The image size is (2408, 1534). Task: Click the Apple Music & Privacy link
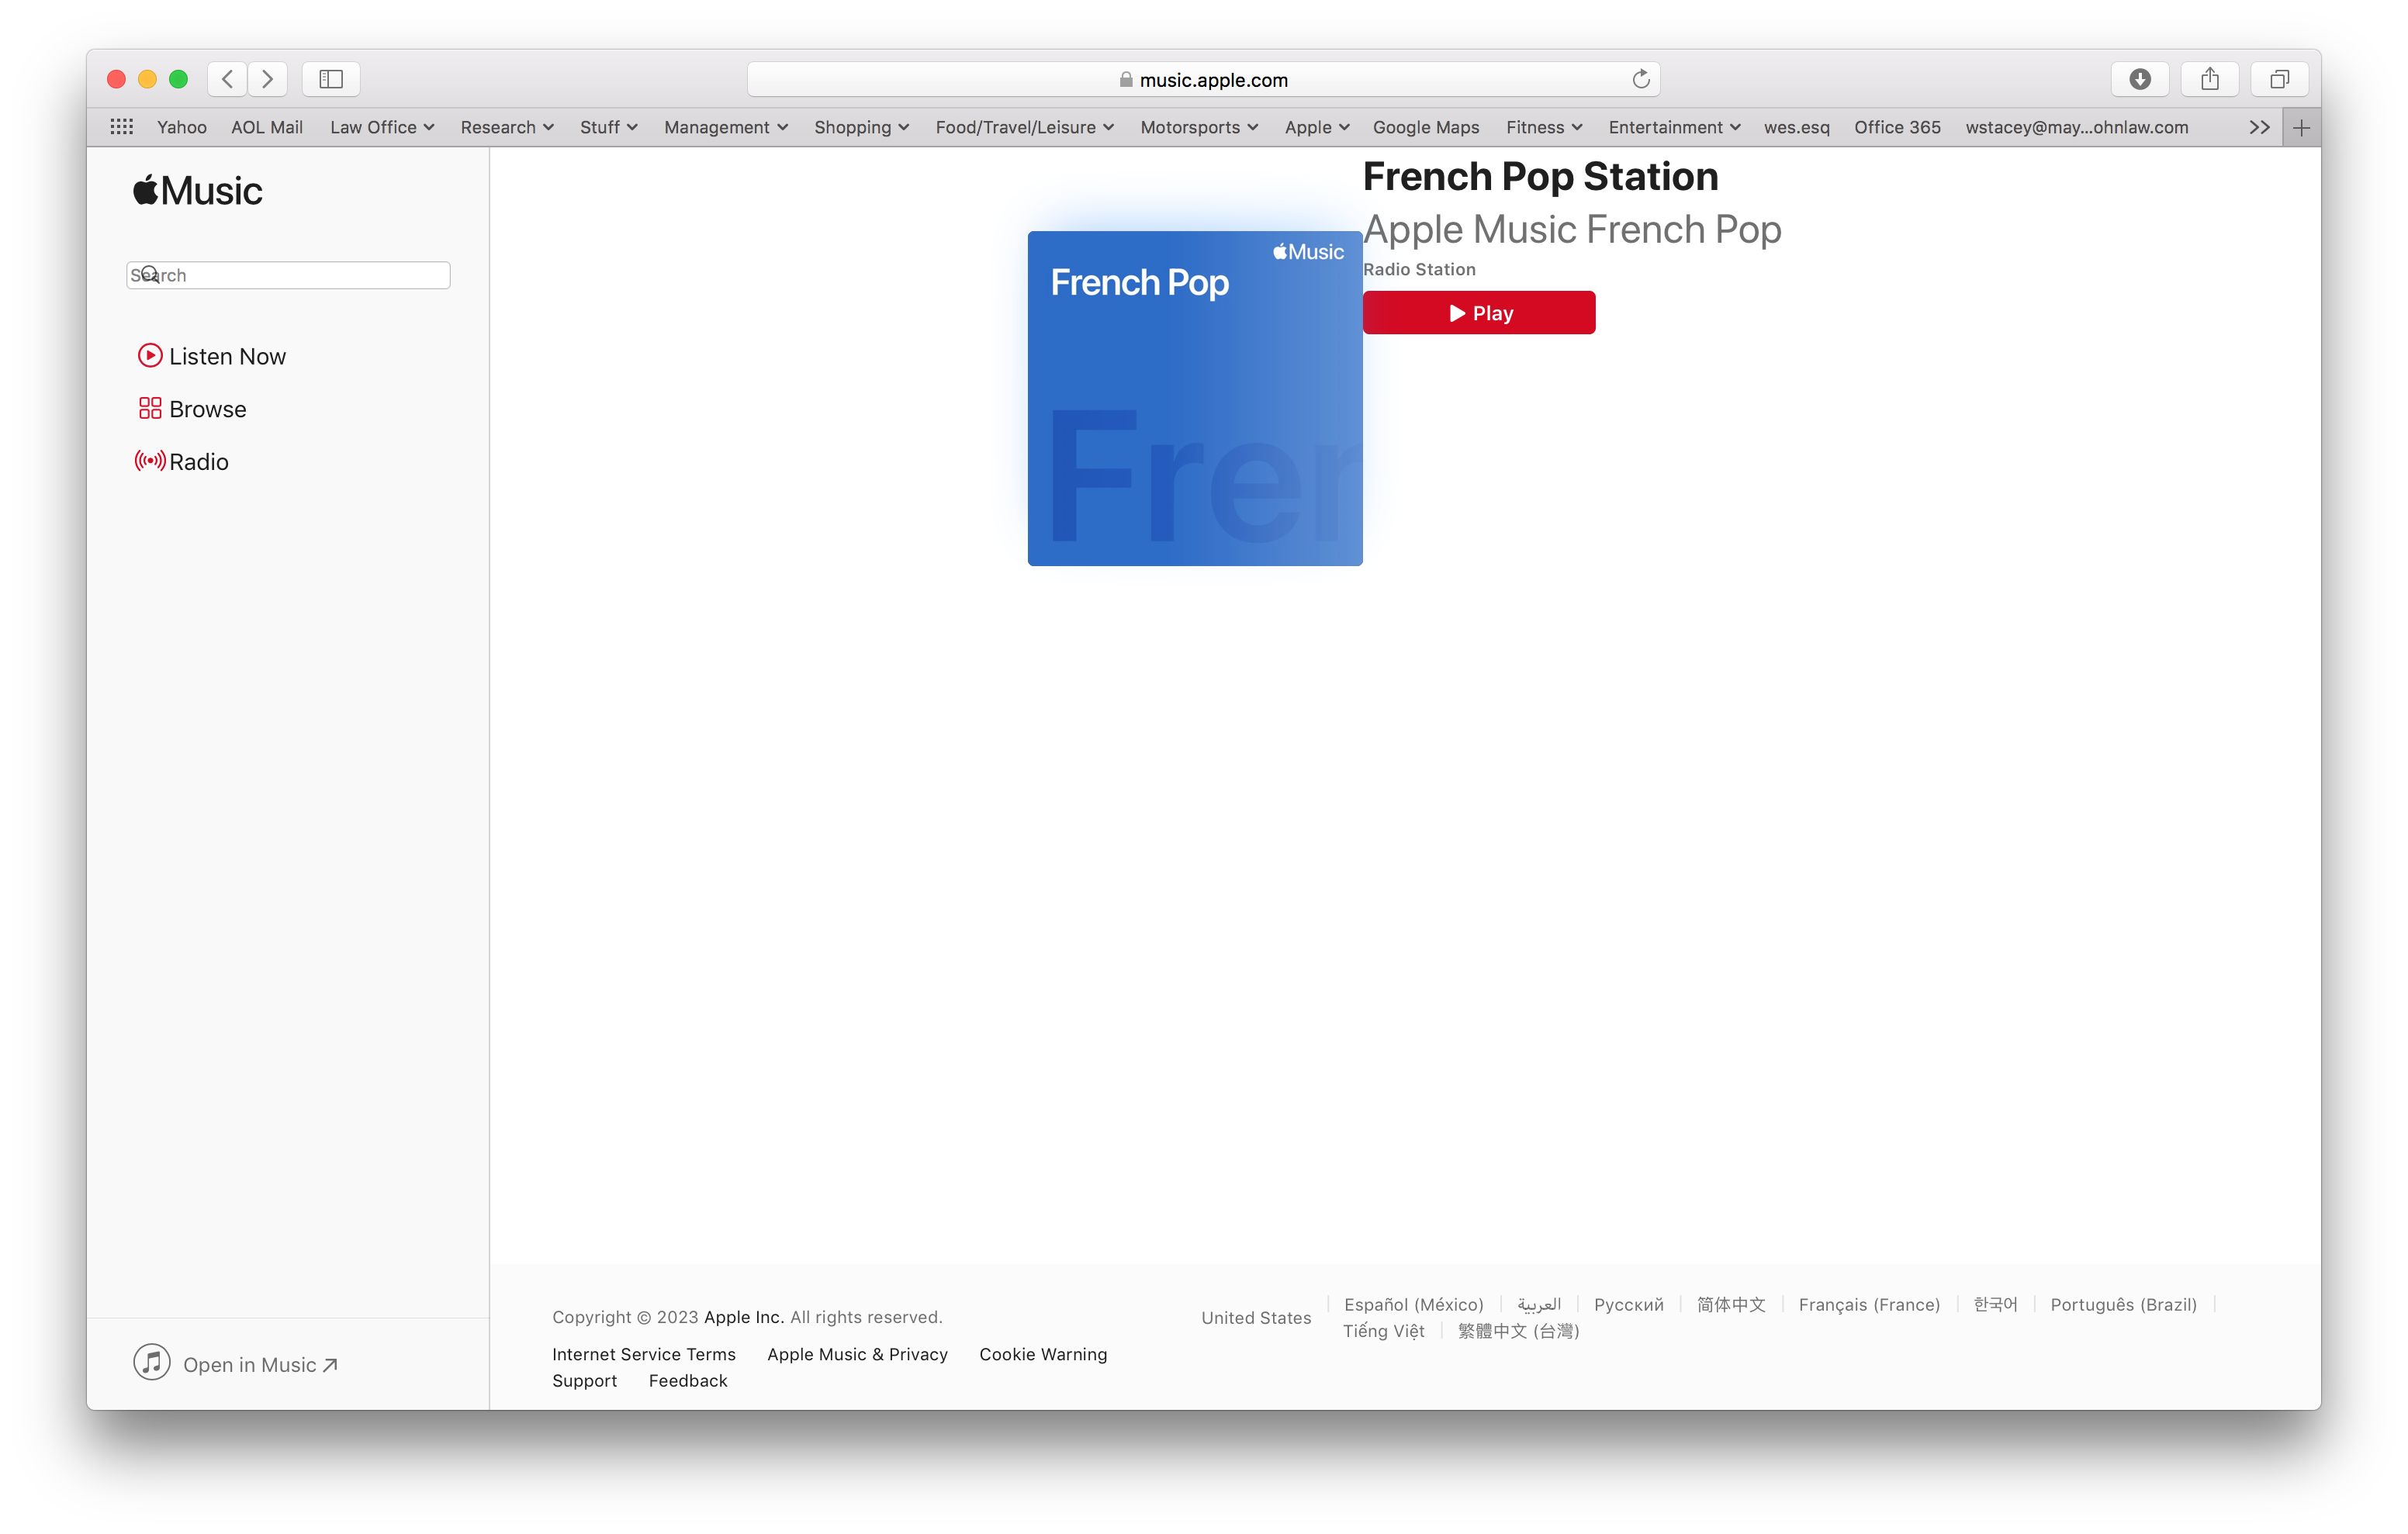pos(856,1353)
